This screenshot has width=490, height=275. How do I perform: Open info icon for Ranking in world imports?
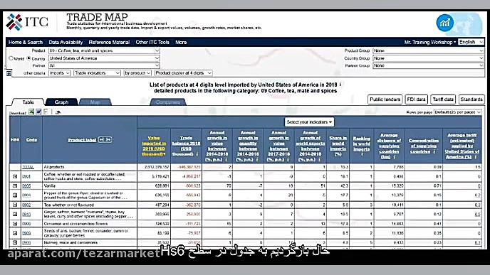click(362, 154)
